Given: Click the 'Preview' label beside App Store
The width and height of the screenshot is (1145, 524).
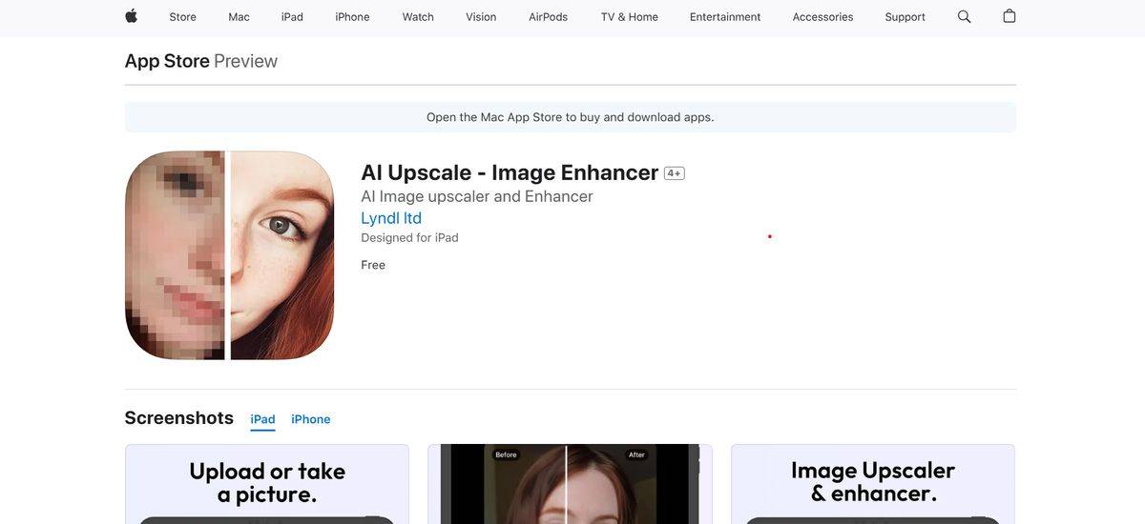Looking at the screenshot, I should coord(246,61).
